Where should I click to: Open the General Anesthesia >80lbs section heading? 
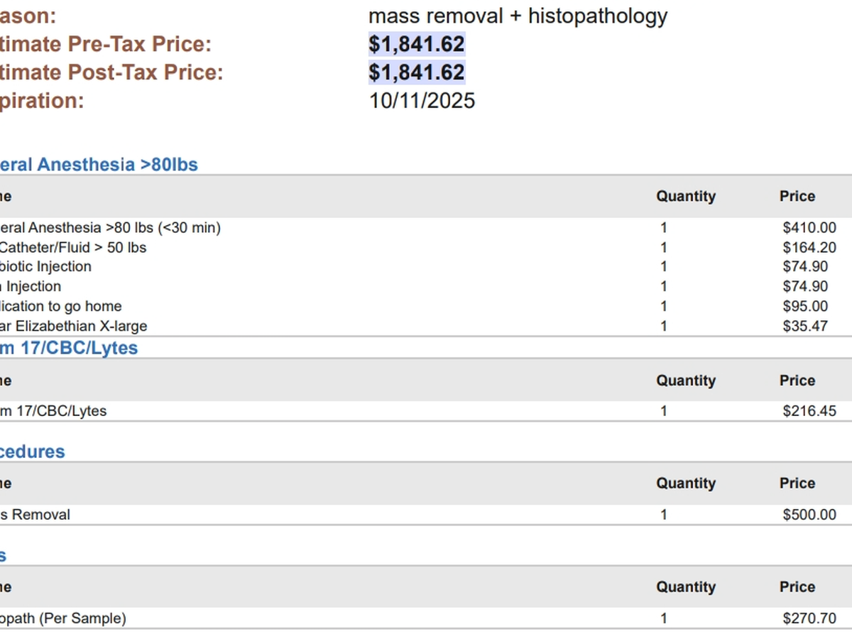[98, 165]
